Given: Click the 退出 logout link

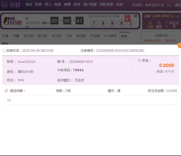Looking at the screenshot, I should tap(178, 5).
